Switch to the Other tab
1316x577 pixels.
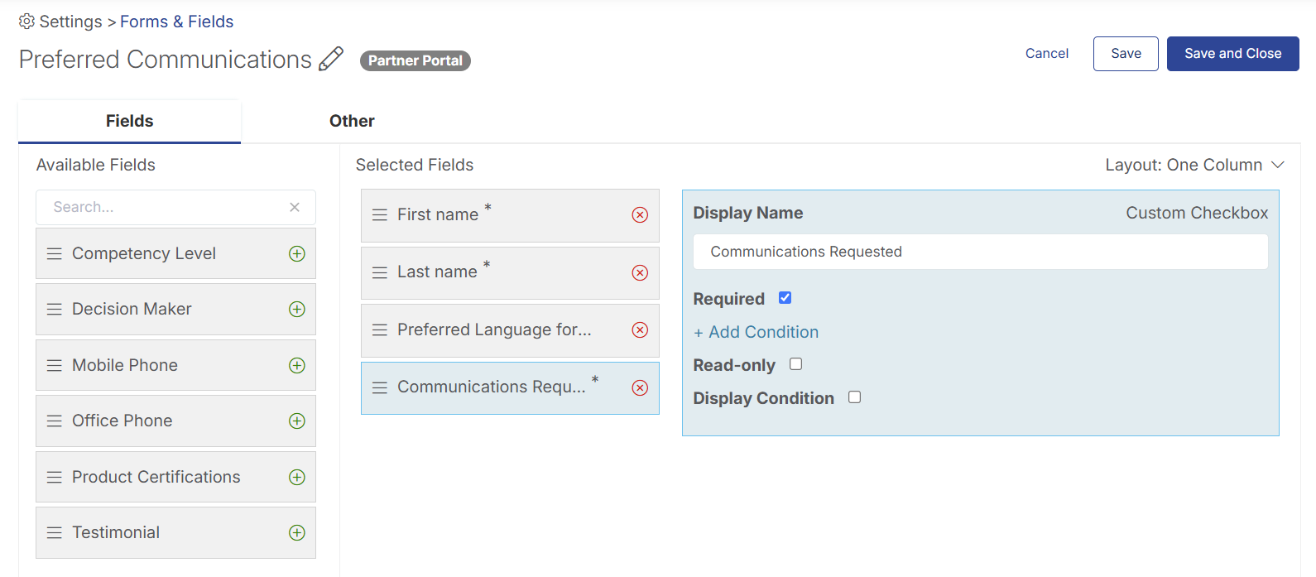[352, 122]
